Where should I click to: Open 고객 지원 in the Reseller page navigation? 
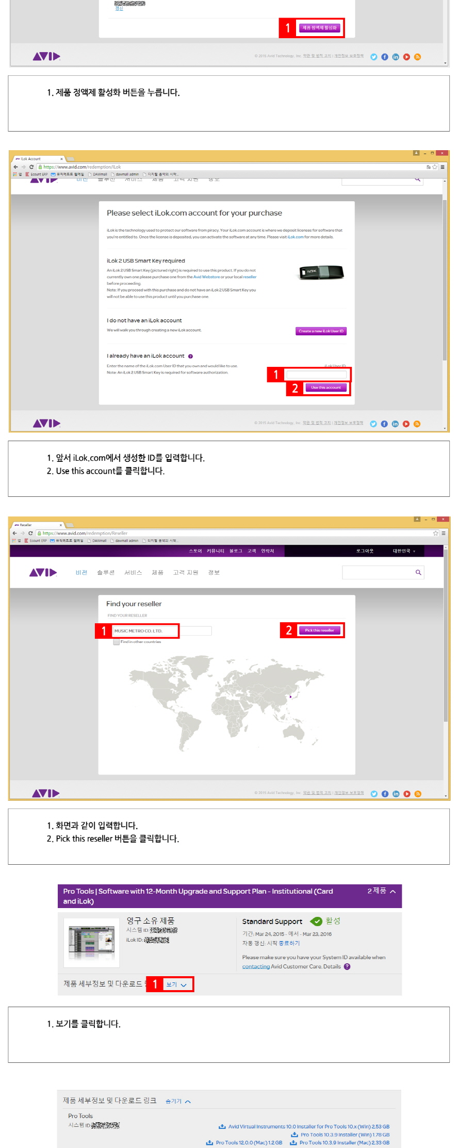[x=185, y=573]
